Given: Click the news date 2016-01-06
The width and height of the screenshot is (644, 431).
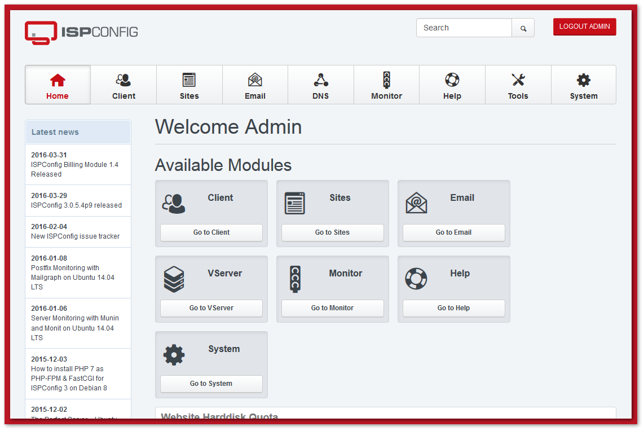Looking at the screenshot, I should click(x=49, y=309).
